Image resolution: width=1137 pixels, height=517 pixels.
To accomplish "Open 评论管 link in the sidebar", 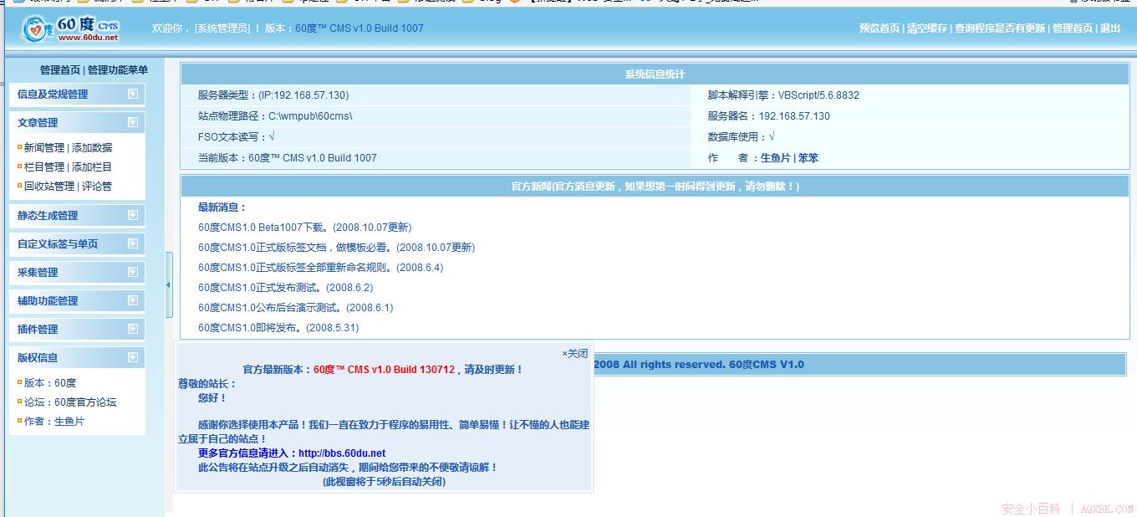I will point(97,187).
